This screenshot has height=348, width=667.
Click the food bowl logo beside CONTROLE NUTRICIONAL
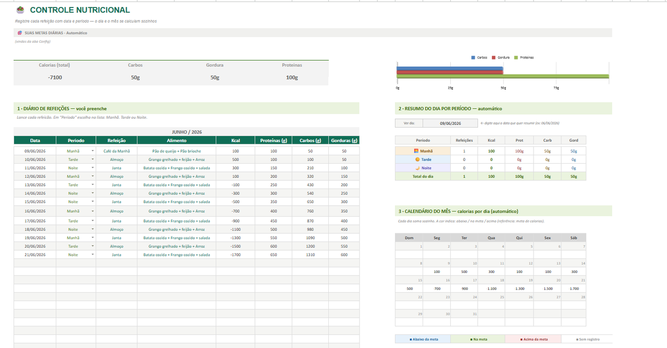(x=20, y=10)
